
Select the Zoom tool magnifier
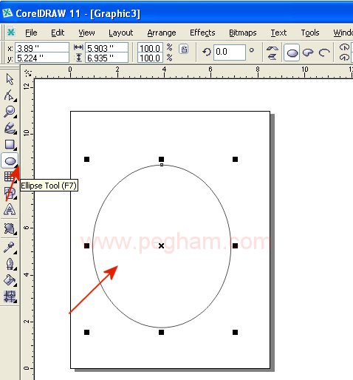(10, 112)
